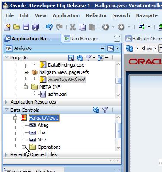Click the Copy icon in toolbar

[x=82, y=27]
